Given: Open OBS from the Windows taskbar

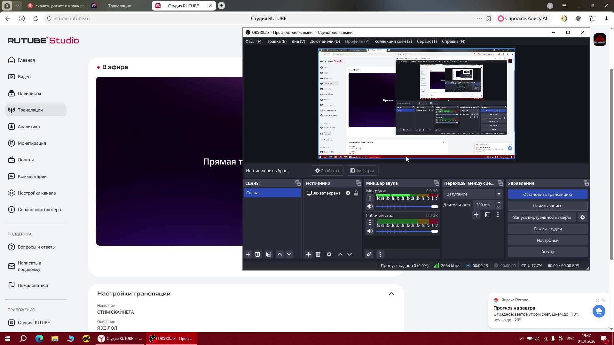Looking at the screenshot, I should tap(171, 339).
